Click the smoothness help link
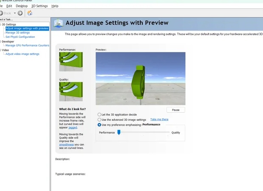The height and width of the screenshot is (191, 263). (x=66, y=145)
